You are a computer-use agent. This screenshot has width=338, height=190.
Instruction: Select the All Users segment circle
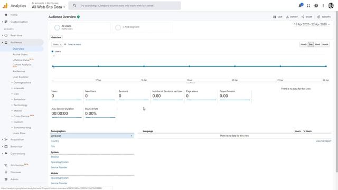pos(57,27)
